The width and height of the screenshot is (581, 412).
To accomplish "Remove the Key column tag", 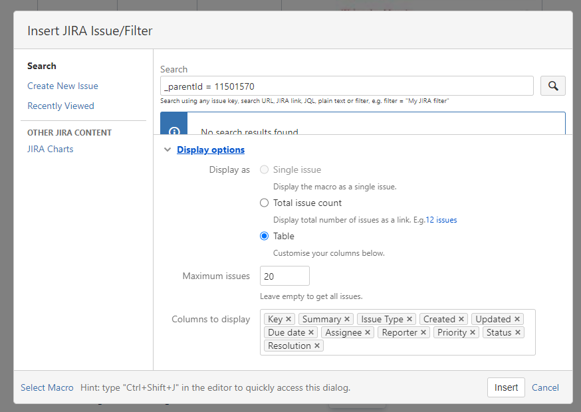I will pyautogui.click(x=289, y=319).
